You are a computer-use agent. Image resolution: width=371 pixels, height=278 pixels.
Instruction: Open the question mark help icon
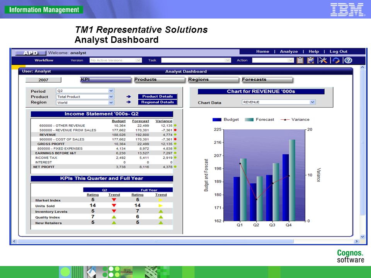(x=348, y=60)
